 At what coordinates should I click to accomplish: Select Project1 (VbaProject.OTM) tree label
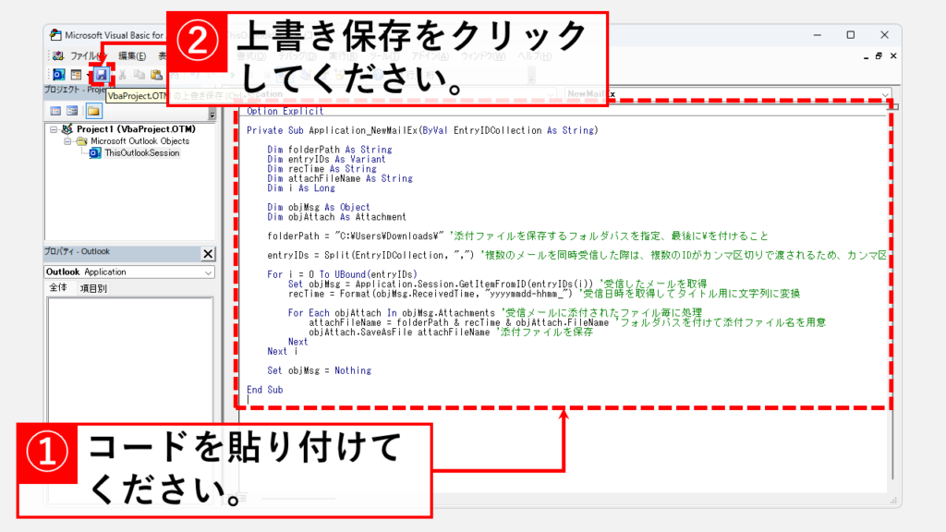pos(136,129)
